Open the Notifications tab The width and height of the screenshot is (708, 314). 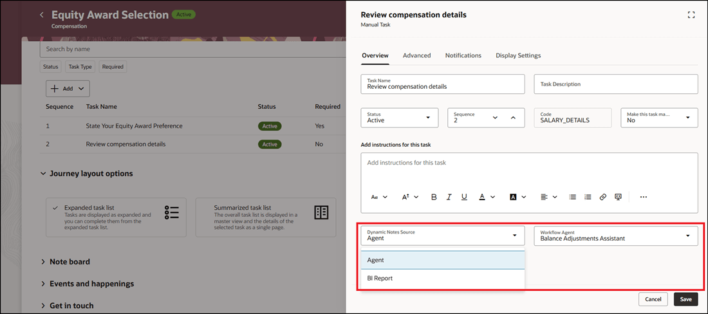[463, 55]
